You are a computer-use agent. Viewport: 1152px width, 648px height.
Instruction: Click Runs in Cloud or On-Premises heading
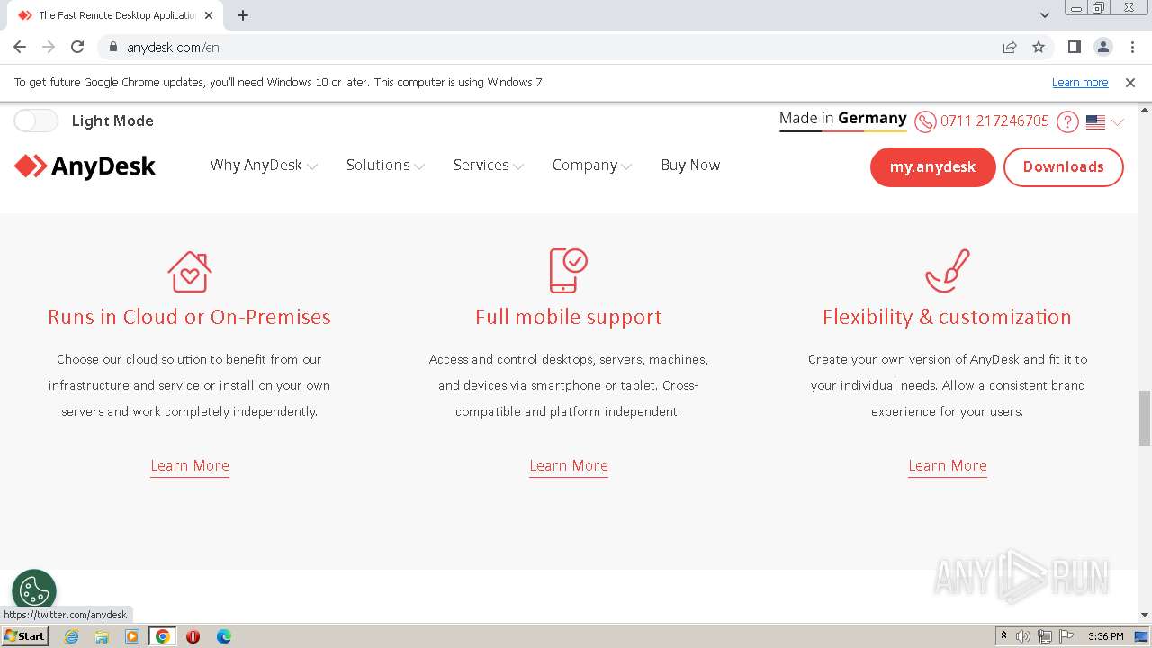tap(190, 317)
